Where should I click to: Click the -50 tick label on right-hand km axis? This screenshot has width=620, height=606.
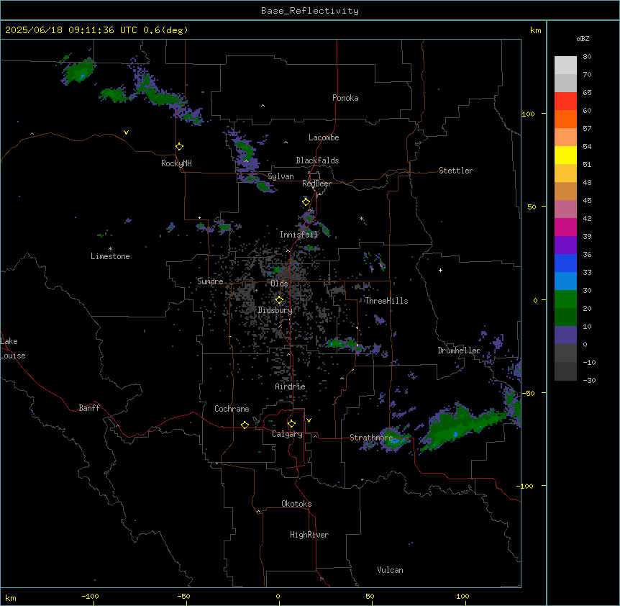pos(528,393)
